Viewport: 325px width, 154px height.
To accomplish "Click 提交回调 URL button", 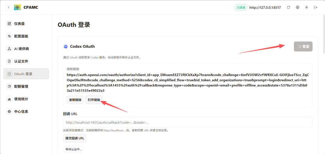I will (75, 138).
